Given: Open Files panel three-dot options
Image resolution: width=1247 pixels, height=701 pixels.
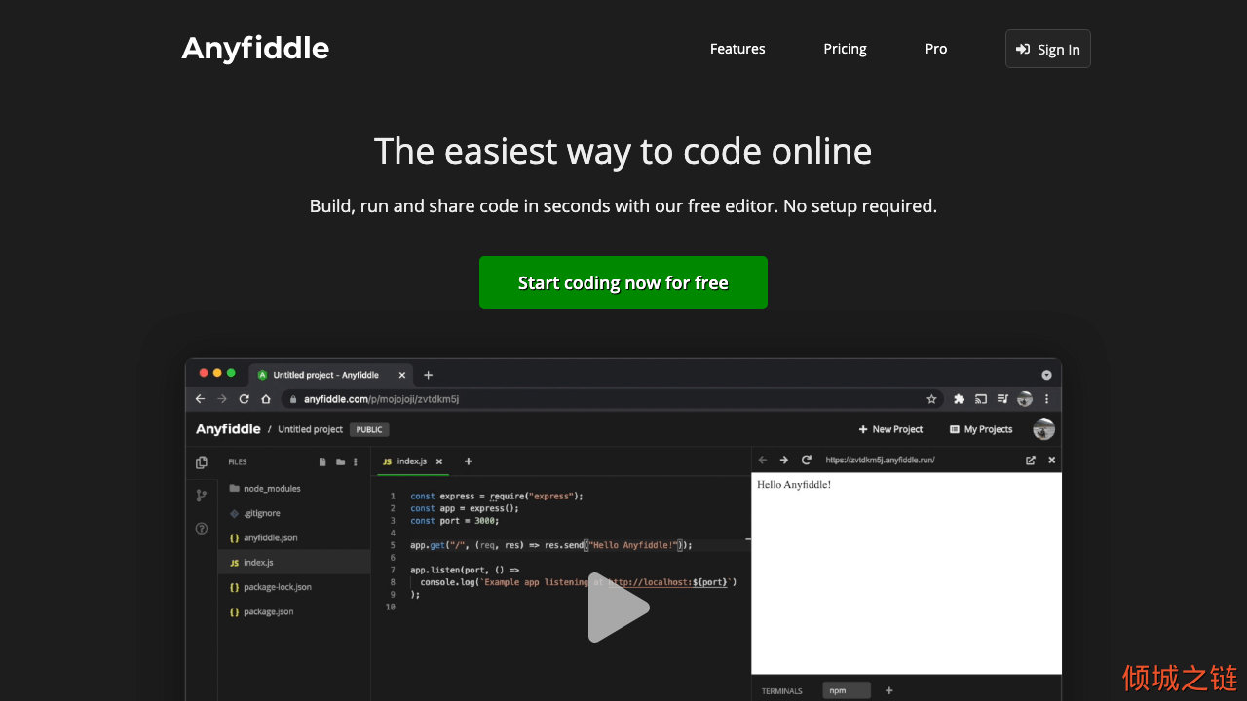Looking at the screenshot, I should click(356, 461).
